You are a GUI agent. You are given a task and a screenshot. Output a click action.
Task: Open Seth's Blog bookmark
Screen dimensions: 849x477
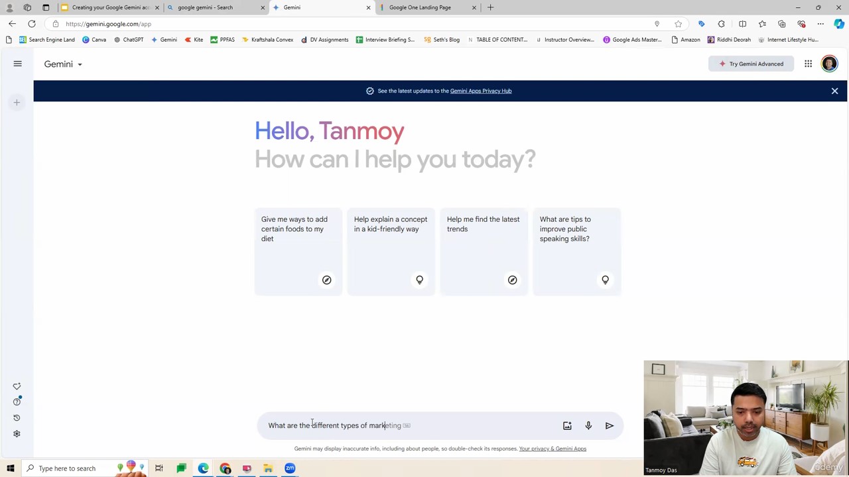[442, 40]
